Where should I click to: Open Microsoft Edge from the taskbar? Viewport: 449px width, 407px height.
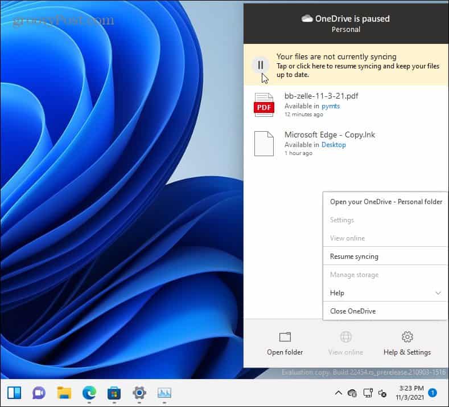(89, 393)
